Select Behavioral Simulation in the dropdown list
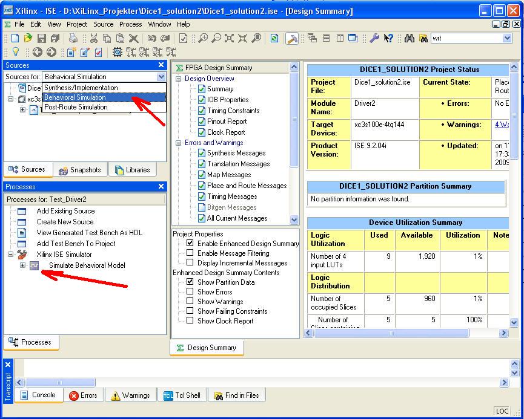 [x=104, y=97]
